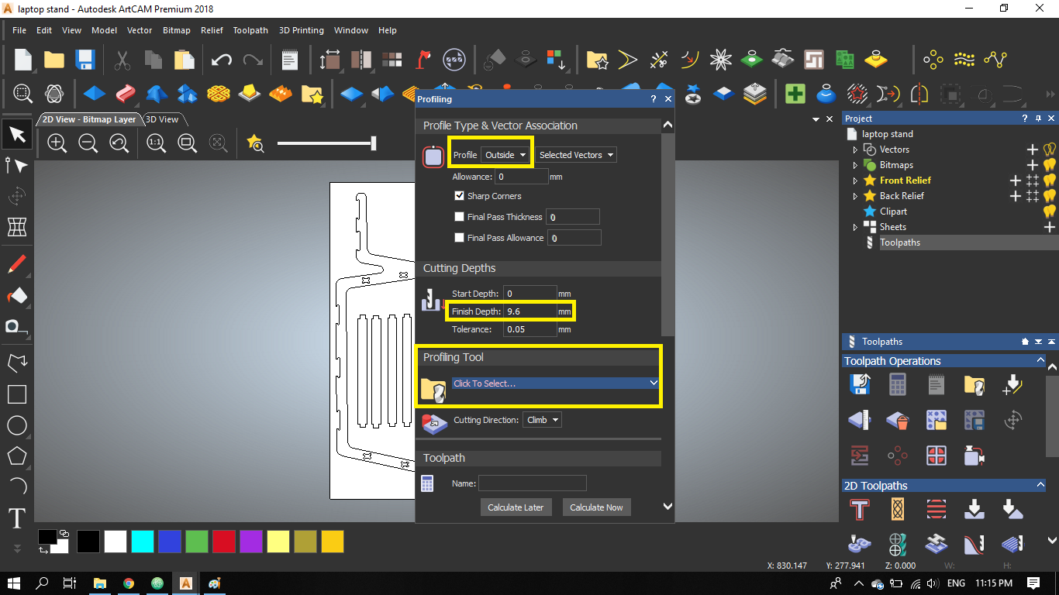
Task: Click the 1:1 zoom icon
Action: tap(156, 143)
